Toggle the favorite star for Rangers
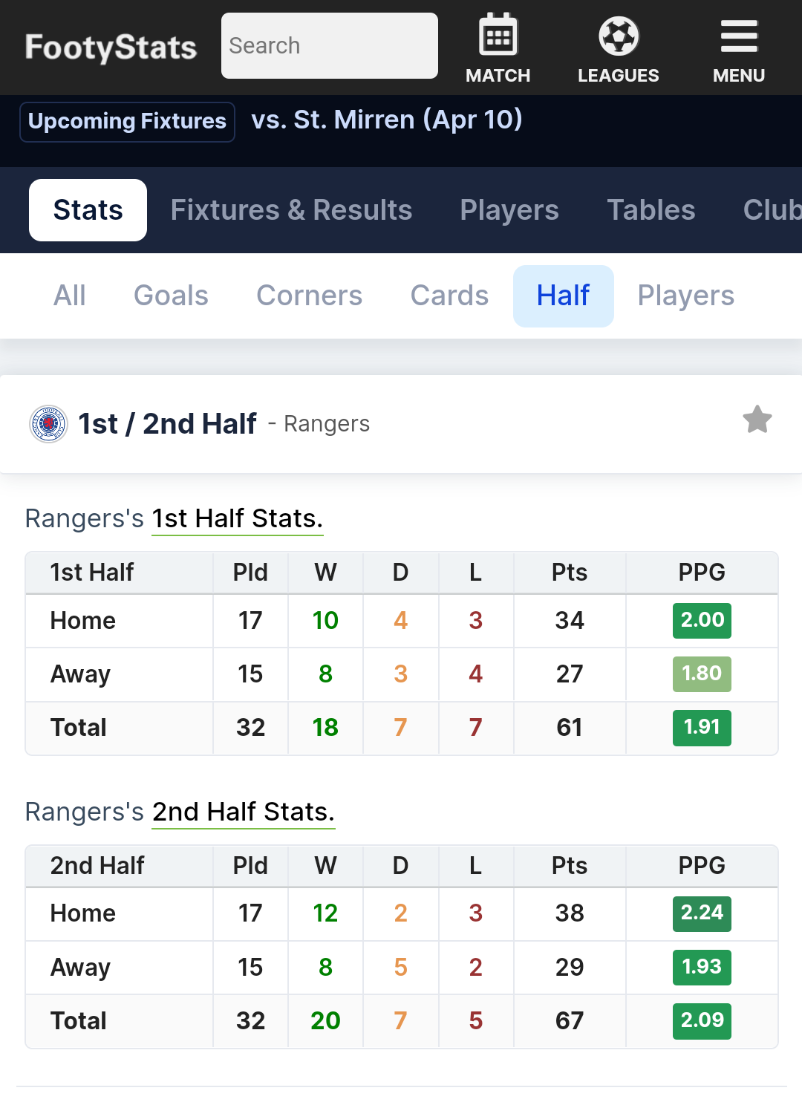 click(x=757, y=420)
